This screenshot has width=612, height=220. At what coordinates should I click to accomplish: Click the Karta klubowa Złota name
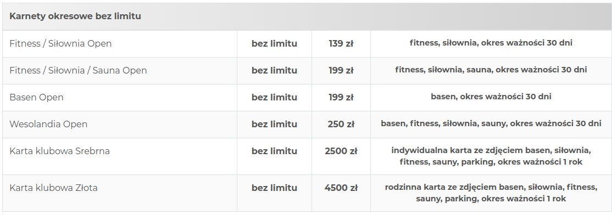53,188
